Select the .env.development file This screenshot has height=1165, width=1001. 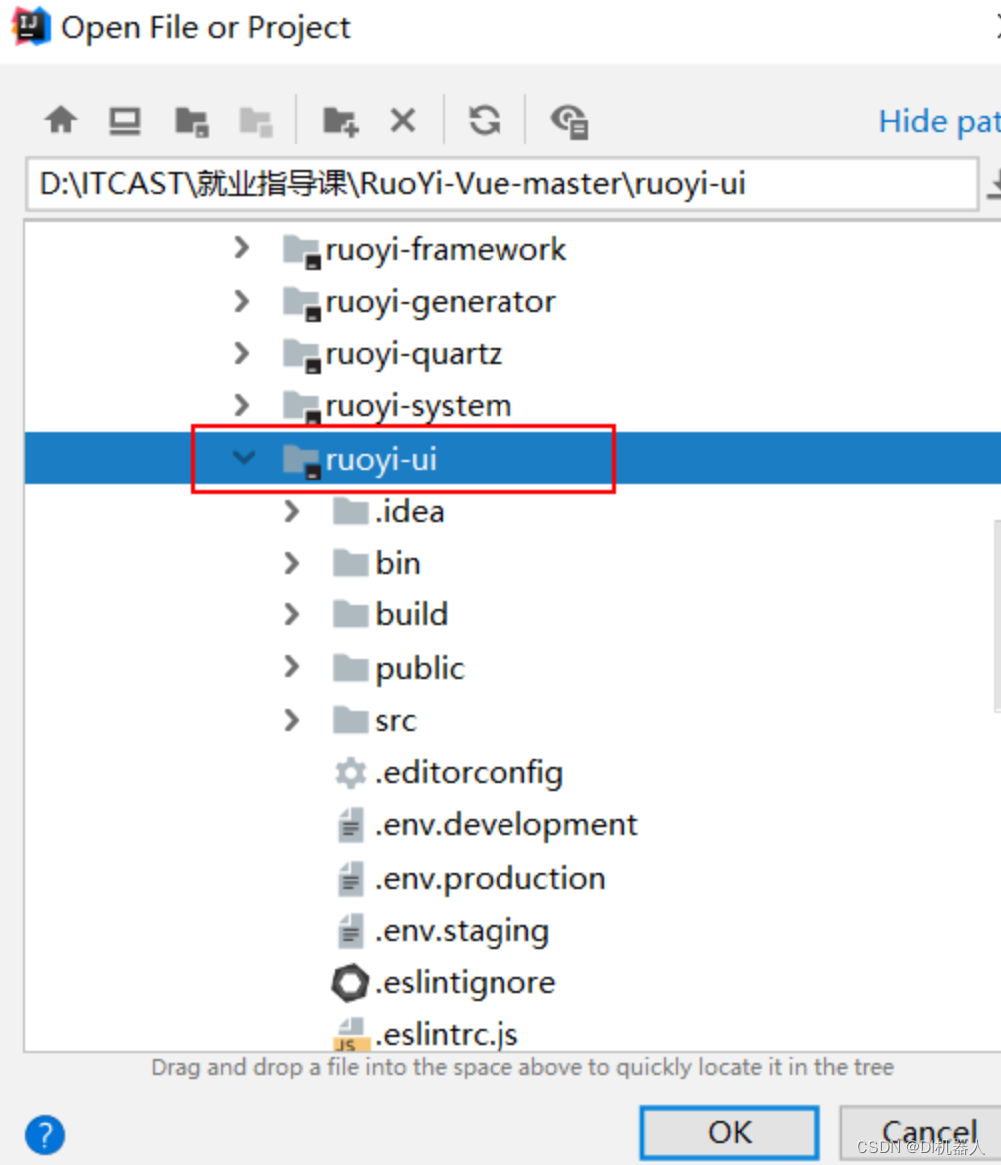point(506,825)
